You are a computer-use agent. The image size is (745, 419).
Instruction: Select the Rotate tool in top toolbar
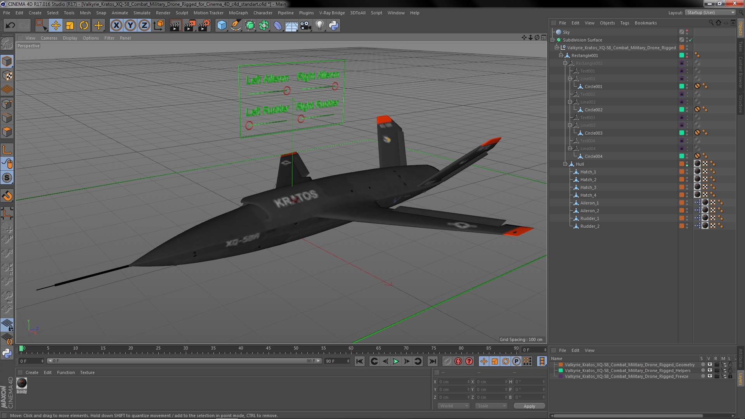84,26
